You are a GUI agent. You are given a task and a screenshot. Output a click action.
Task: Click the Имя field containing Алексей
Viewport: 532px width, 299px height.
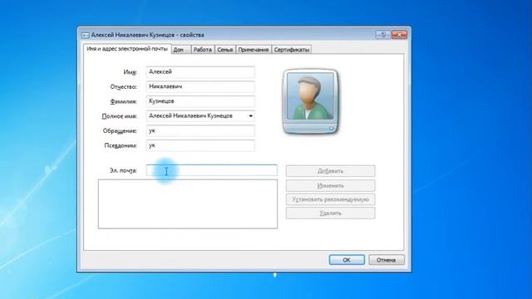(x=200, y=72)
